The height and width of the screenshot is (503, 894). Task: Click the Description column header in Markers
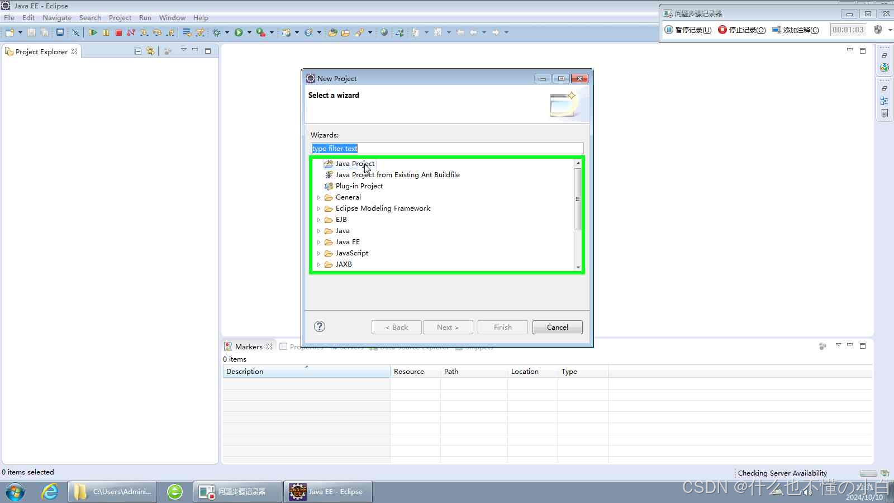point(306,371)
